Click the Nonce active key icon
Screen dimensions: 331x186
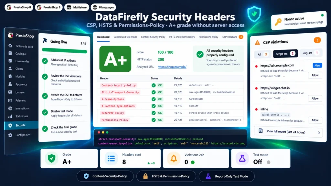point(278,22)
